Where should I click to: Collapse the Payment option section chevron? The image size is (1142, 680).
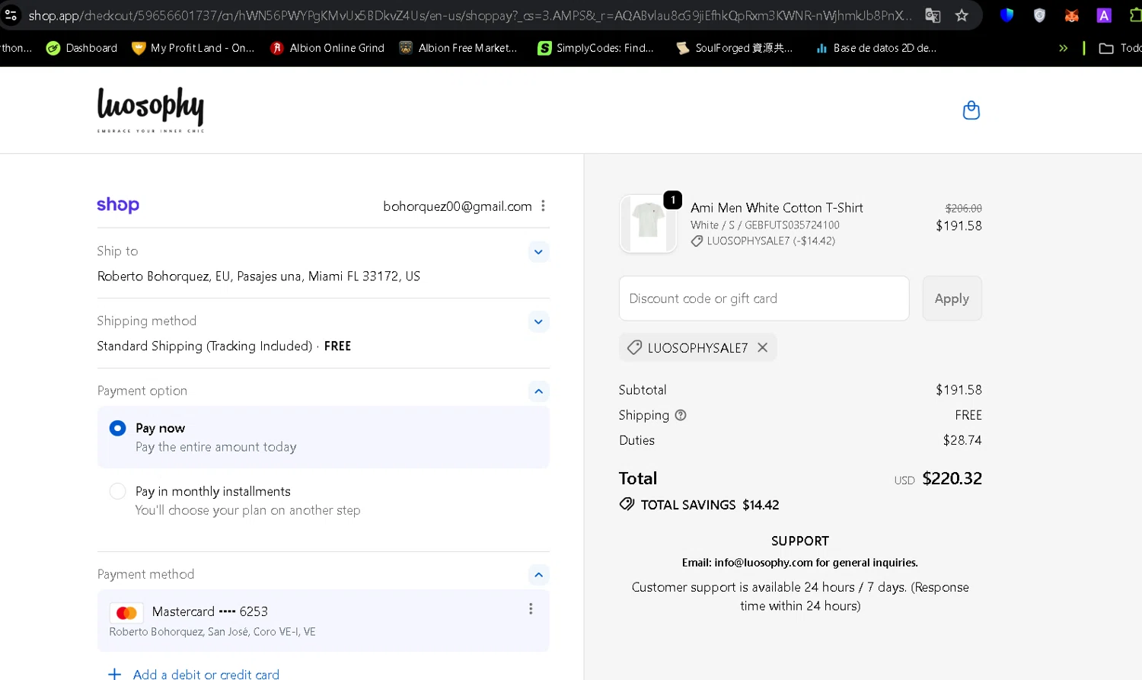click(538, 391)
